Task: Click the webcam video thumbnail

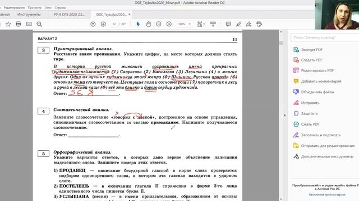Action: (337, 15)
